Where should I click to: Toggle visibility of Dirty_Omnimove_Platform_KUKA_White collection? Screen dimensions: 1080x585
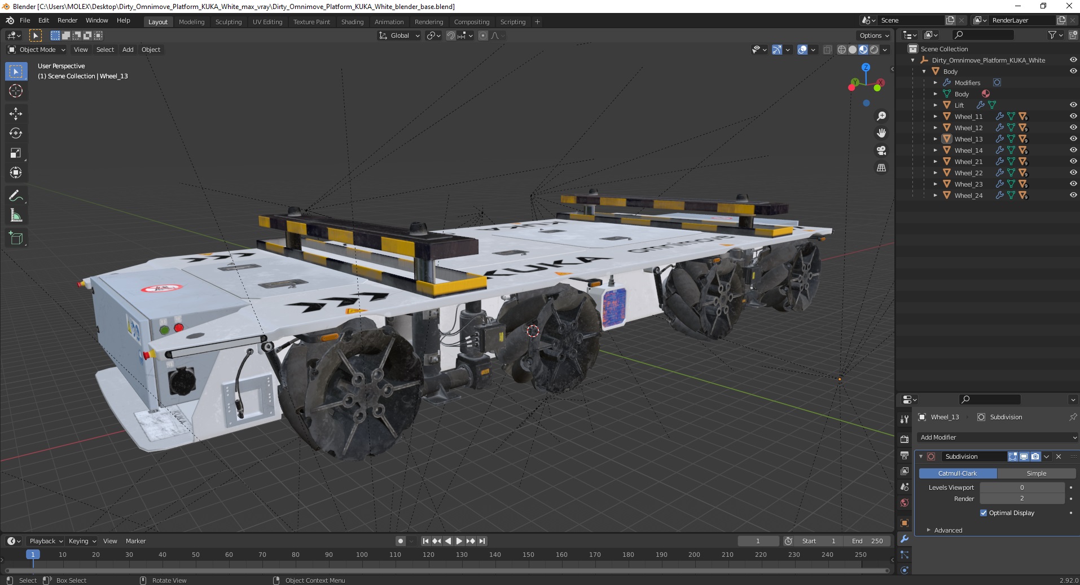pyautogui.click(x=1073, y=60)
